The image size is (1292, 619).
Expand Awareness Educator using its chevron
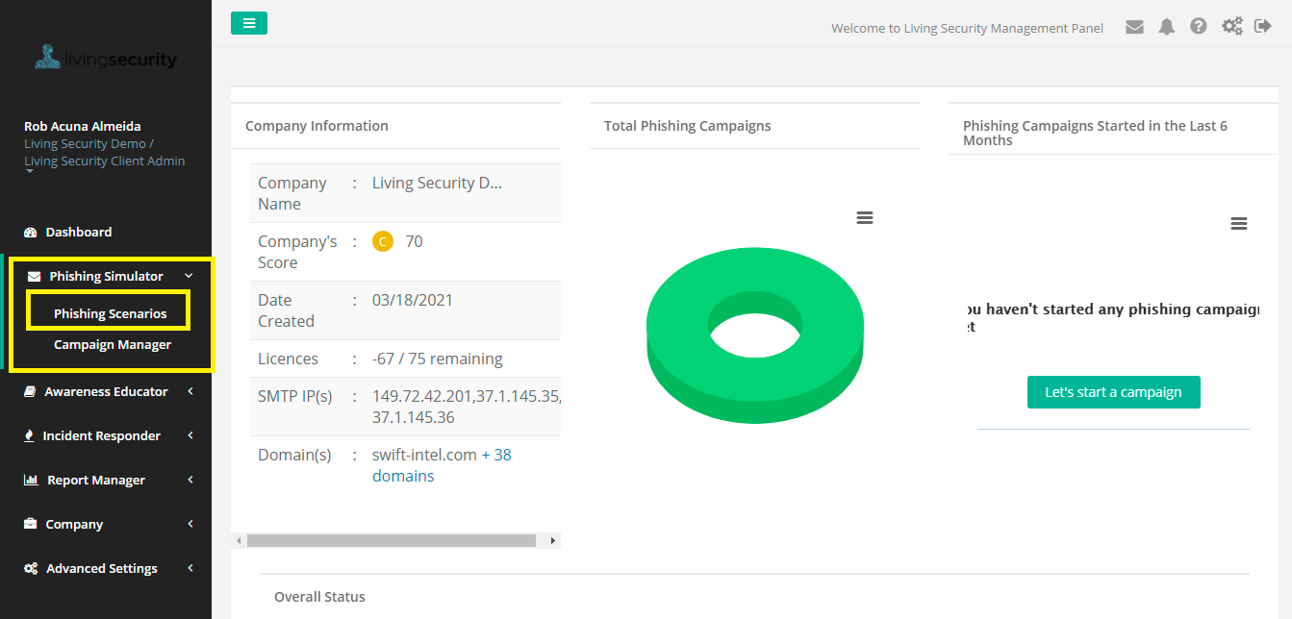[190, 391]
